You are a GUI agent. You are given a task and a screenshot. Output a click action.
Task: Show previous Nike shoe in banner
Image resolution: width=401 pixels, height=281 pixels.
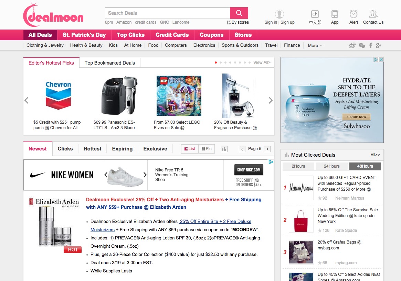pyautogui.click(x=106, y=175)
